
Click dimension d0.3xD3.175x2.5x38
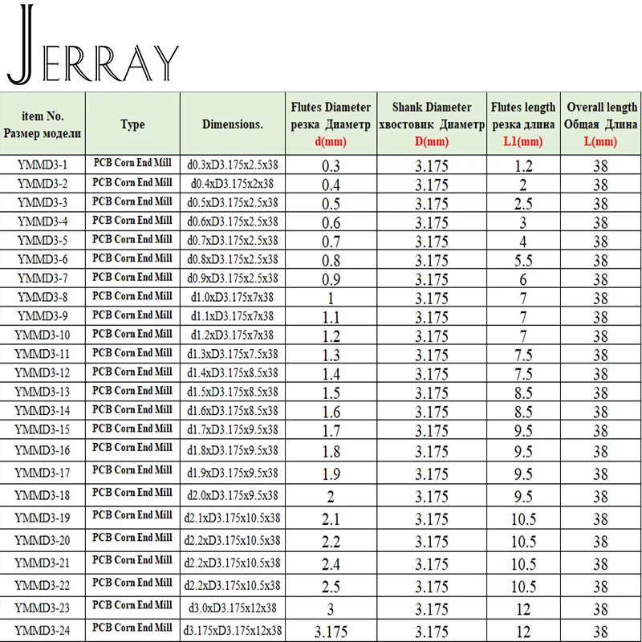pos(233,165)
